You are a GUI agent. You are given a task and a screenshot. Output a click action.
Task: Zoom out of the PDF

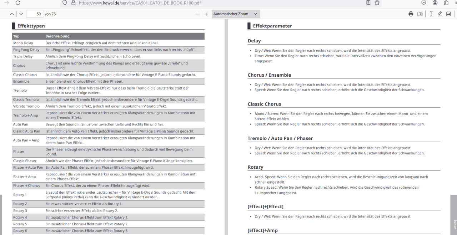click(x=197, y=14)
